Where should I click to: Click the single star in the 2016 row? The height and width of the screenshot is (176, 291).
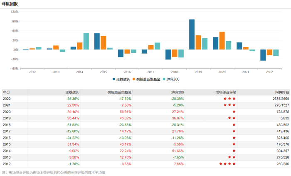click(234, 138)
